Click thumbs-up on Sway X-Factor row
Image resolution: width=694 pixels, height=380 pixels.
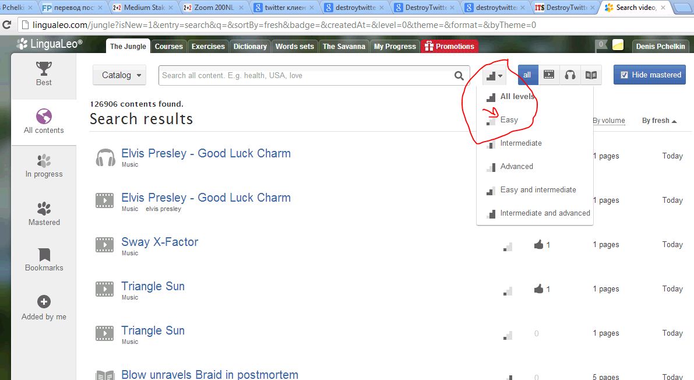tap(538, 244)
